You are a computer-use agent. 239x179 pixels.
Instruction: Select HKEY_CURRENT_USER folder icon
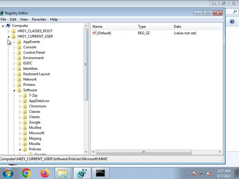coord(13,36)
